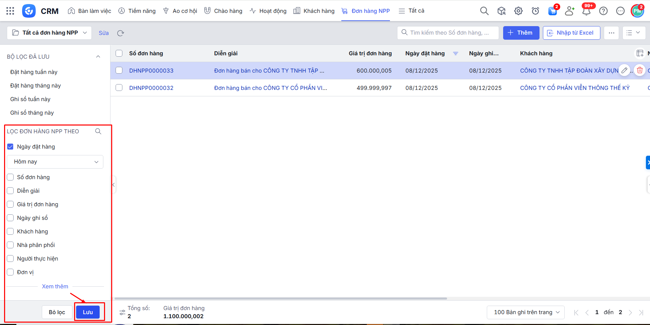The image size is (650, 325).
Task: Open the Hôm nay date dropdown
Action: click(55, 162)
